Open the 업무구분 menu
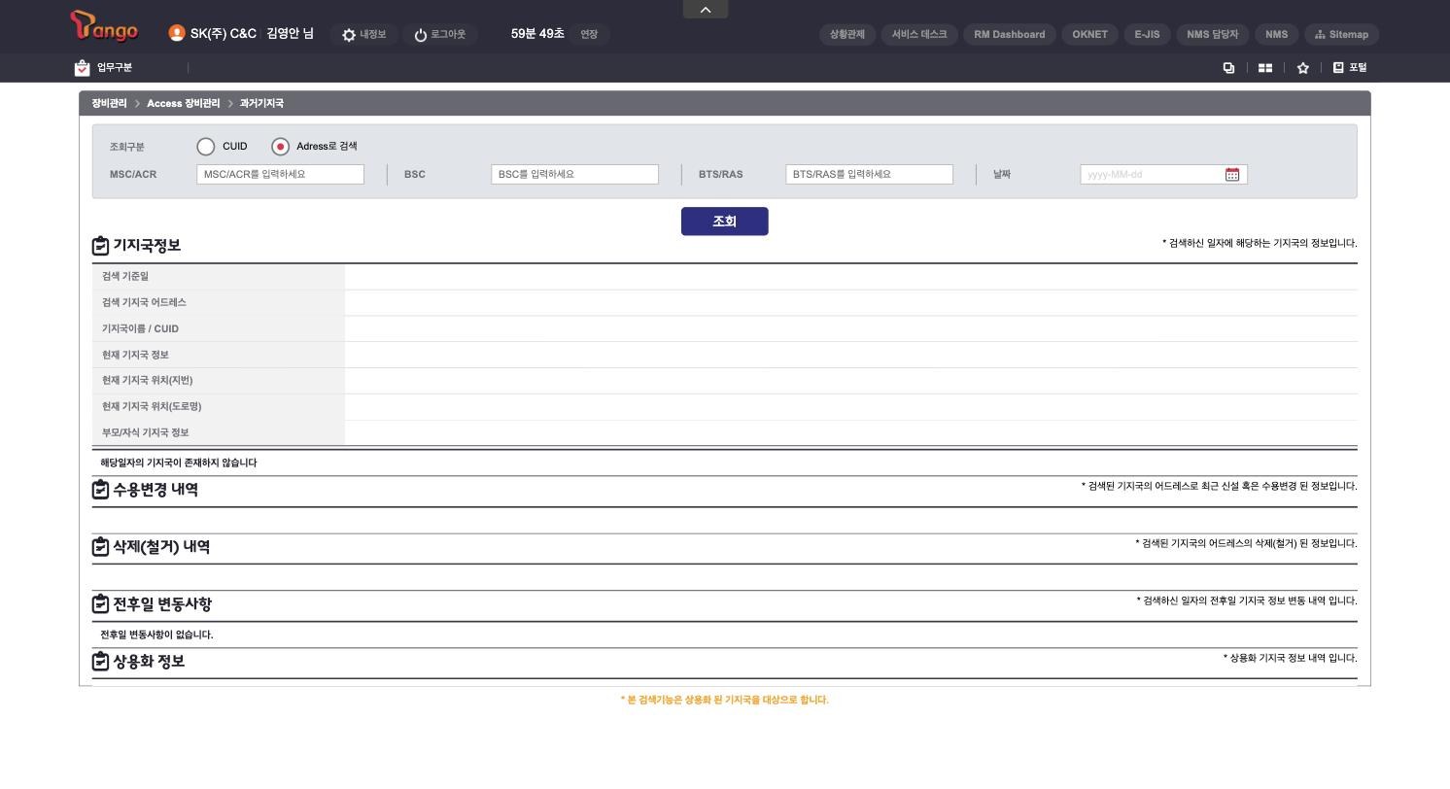The height and width of the screenshot is (789, 1450). click(103, 68)
